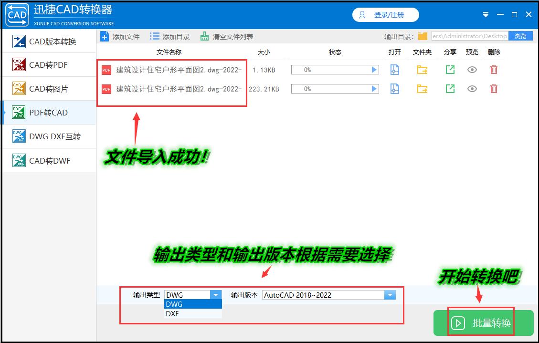Open the 输出类型 dropdown
This screenshot has height=343, width=539.
(216, 294)
